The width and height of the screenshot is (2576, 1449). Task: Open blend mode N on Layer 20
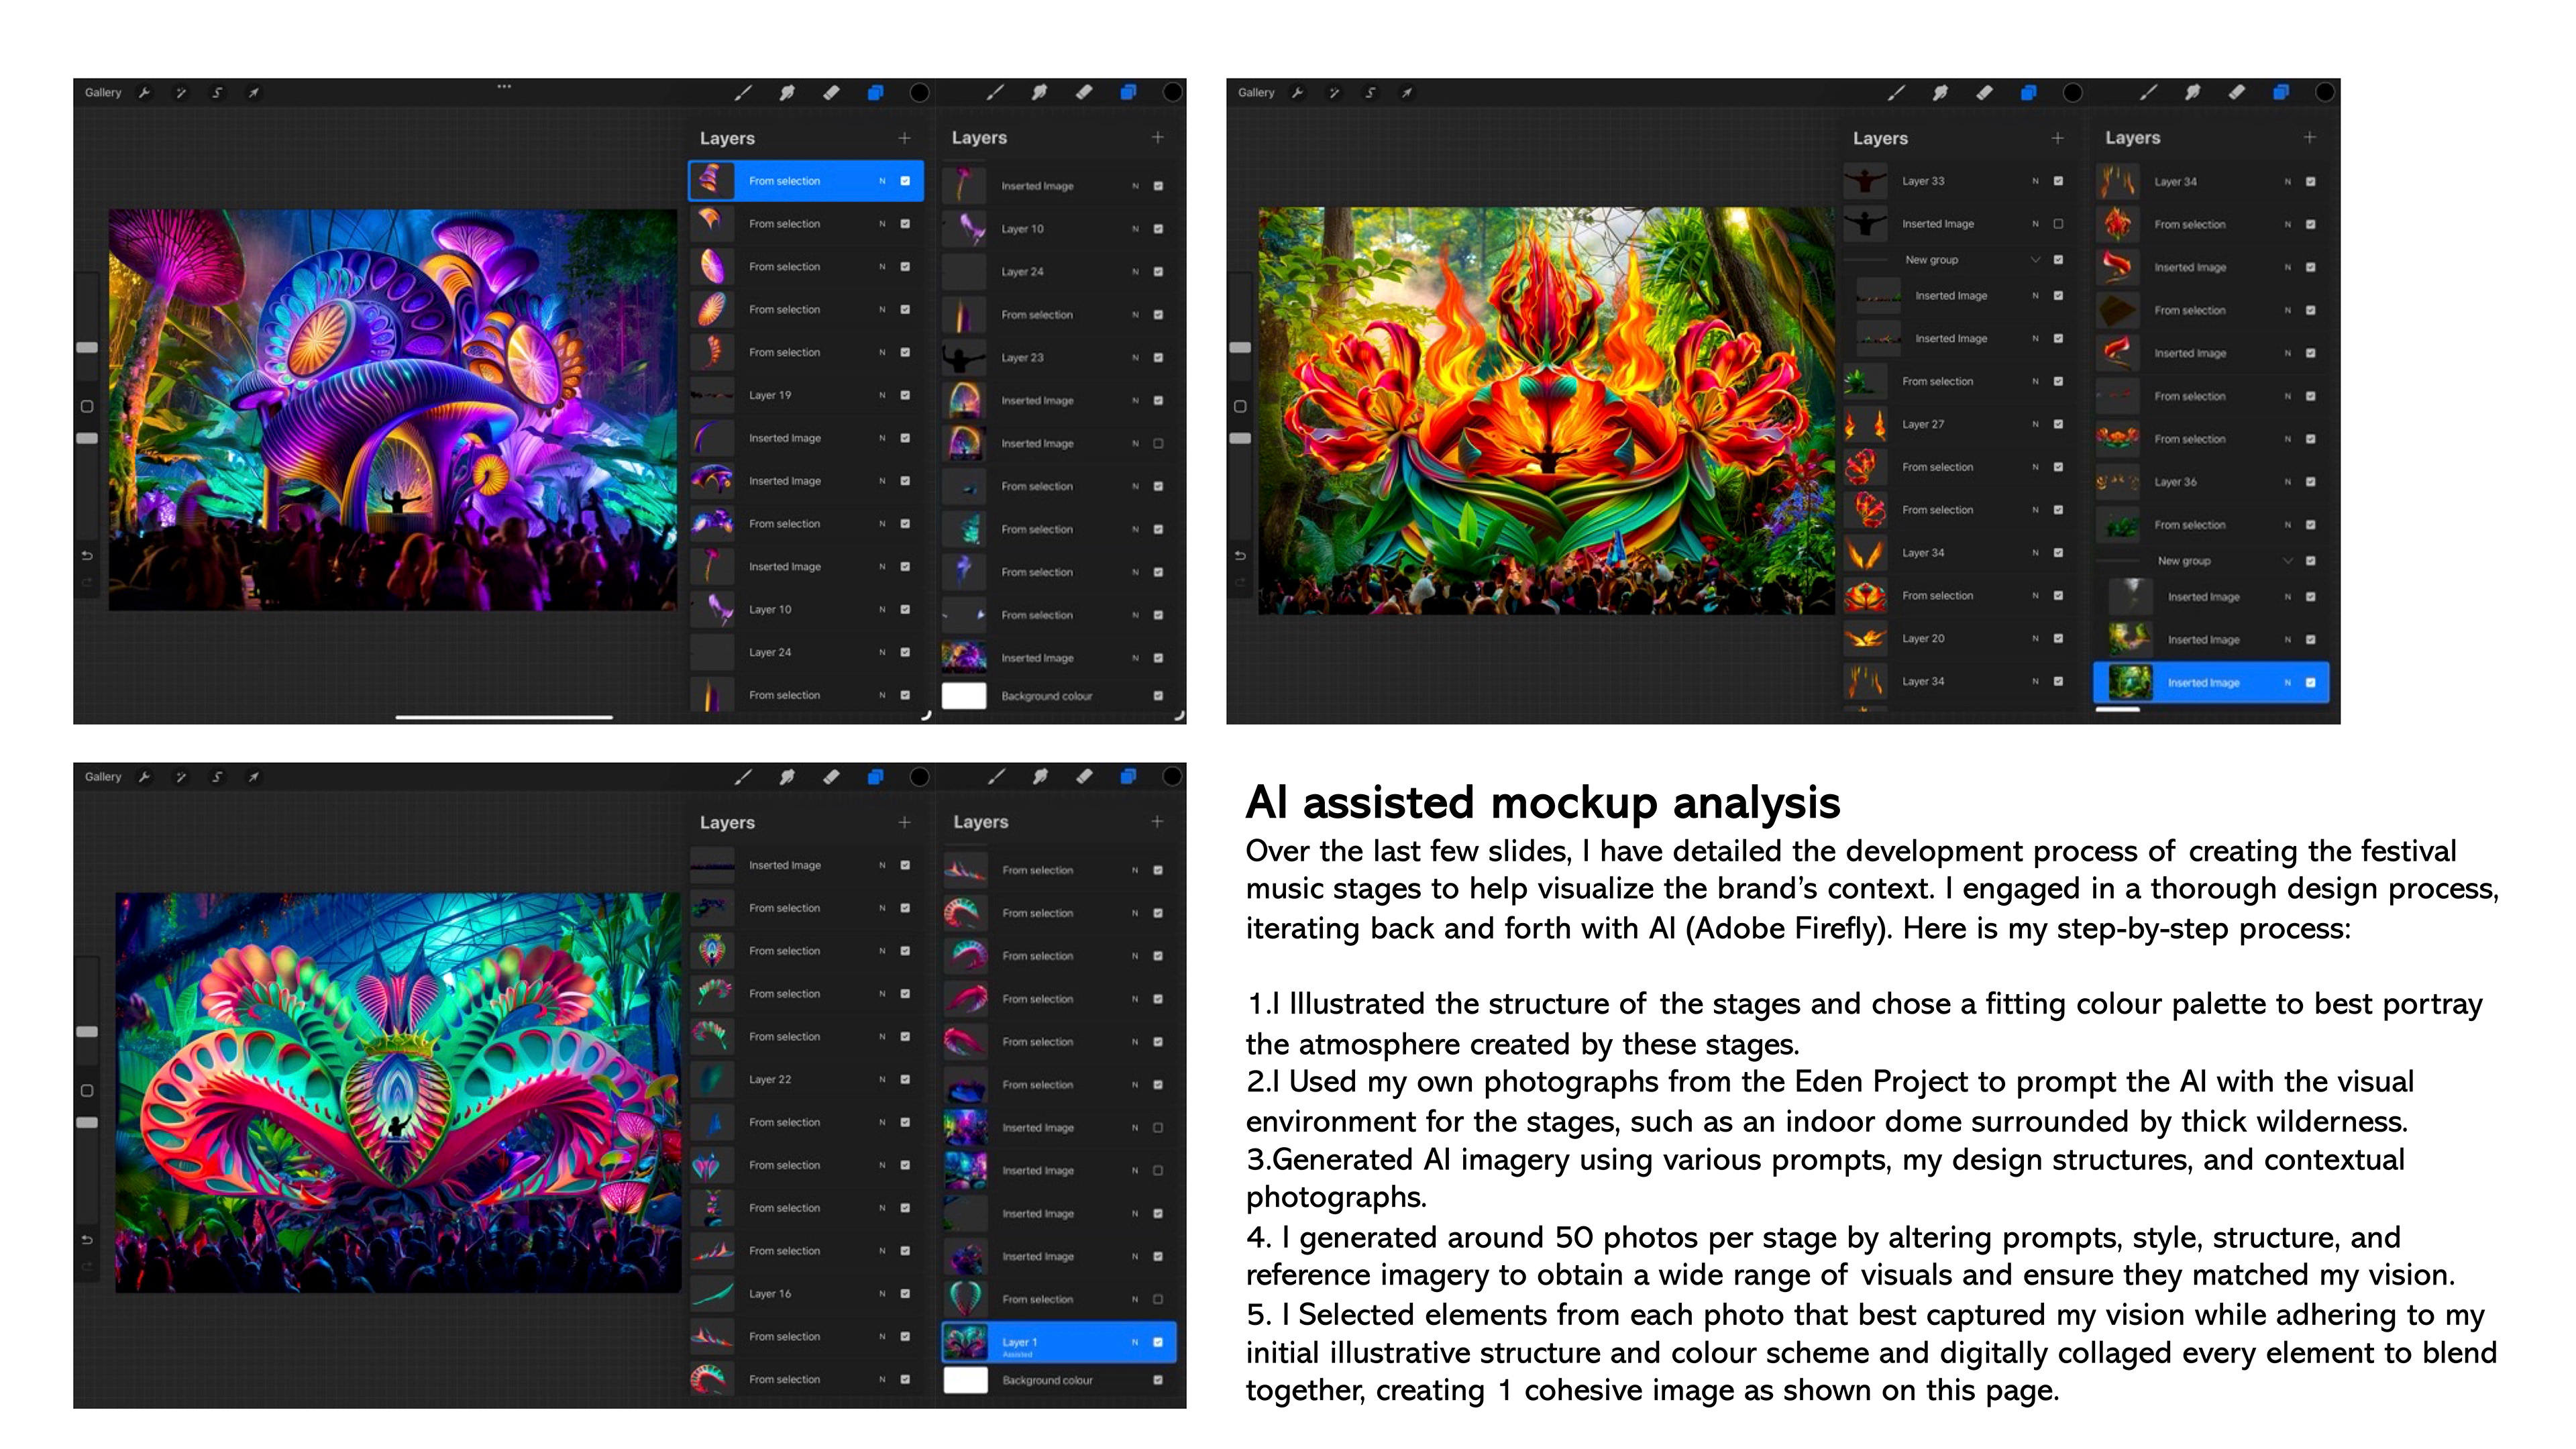(2035, 638)
